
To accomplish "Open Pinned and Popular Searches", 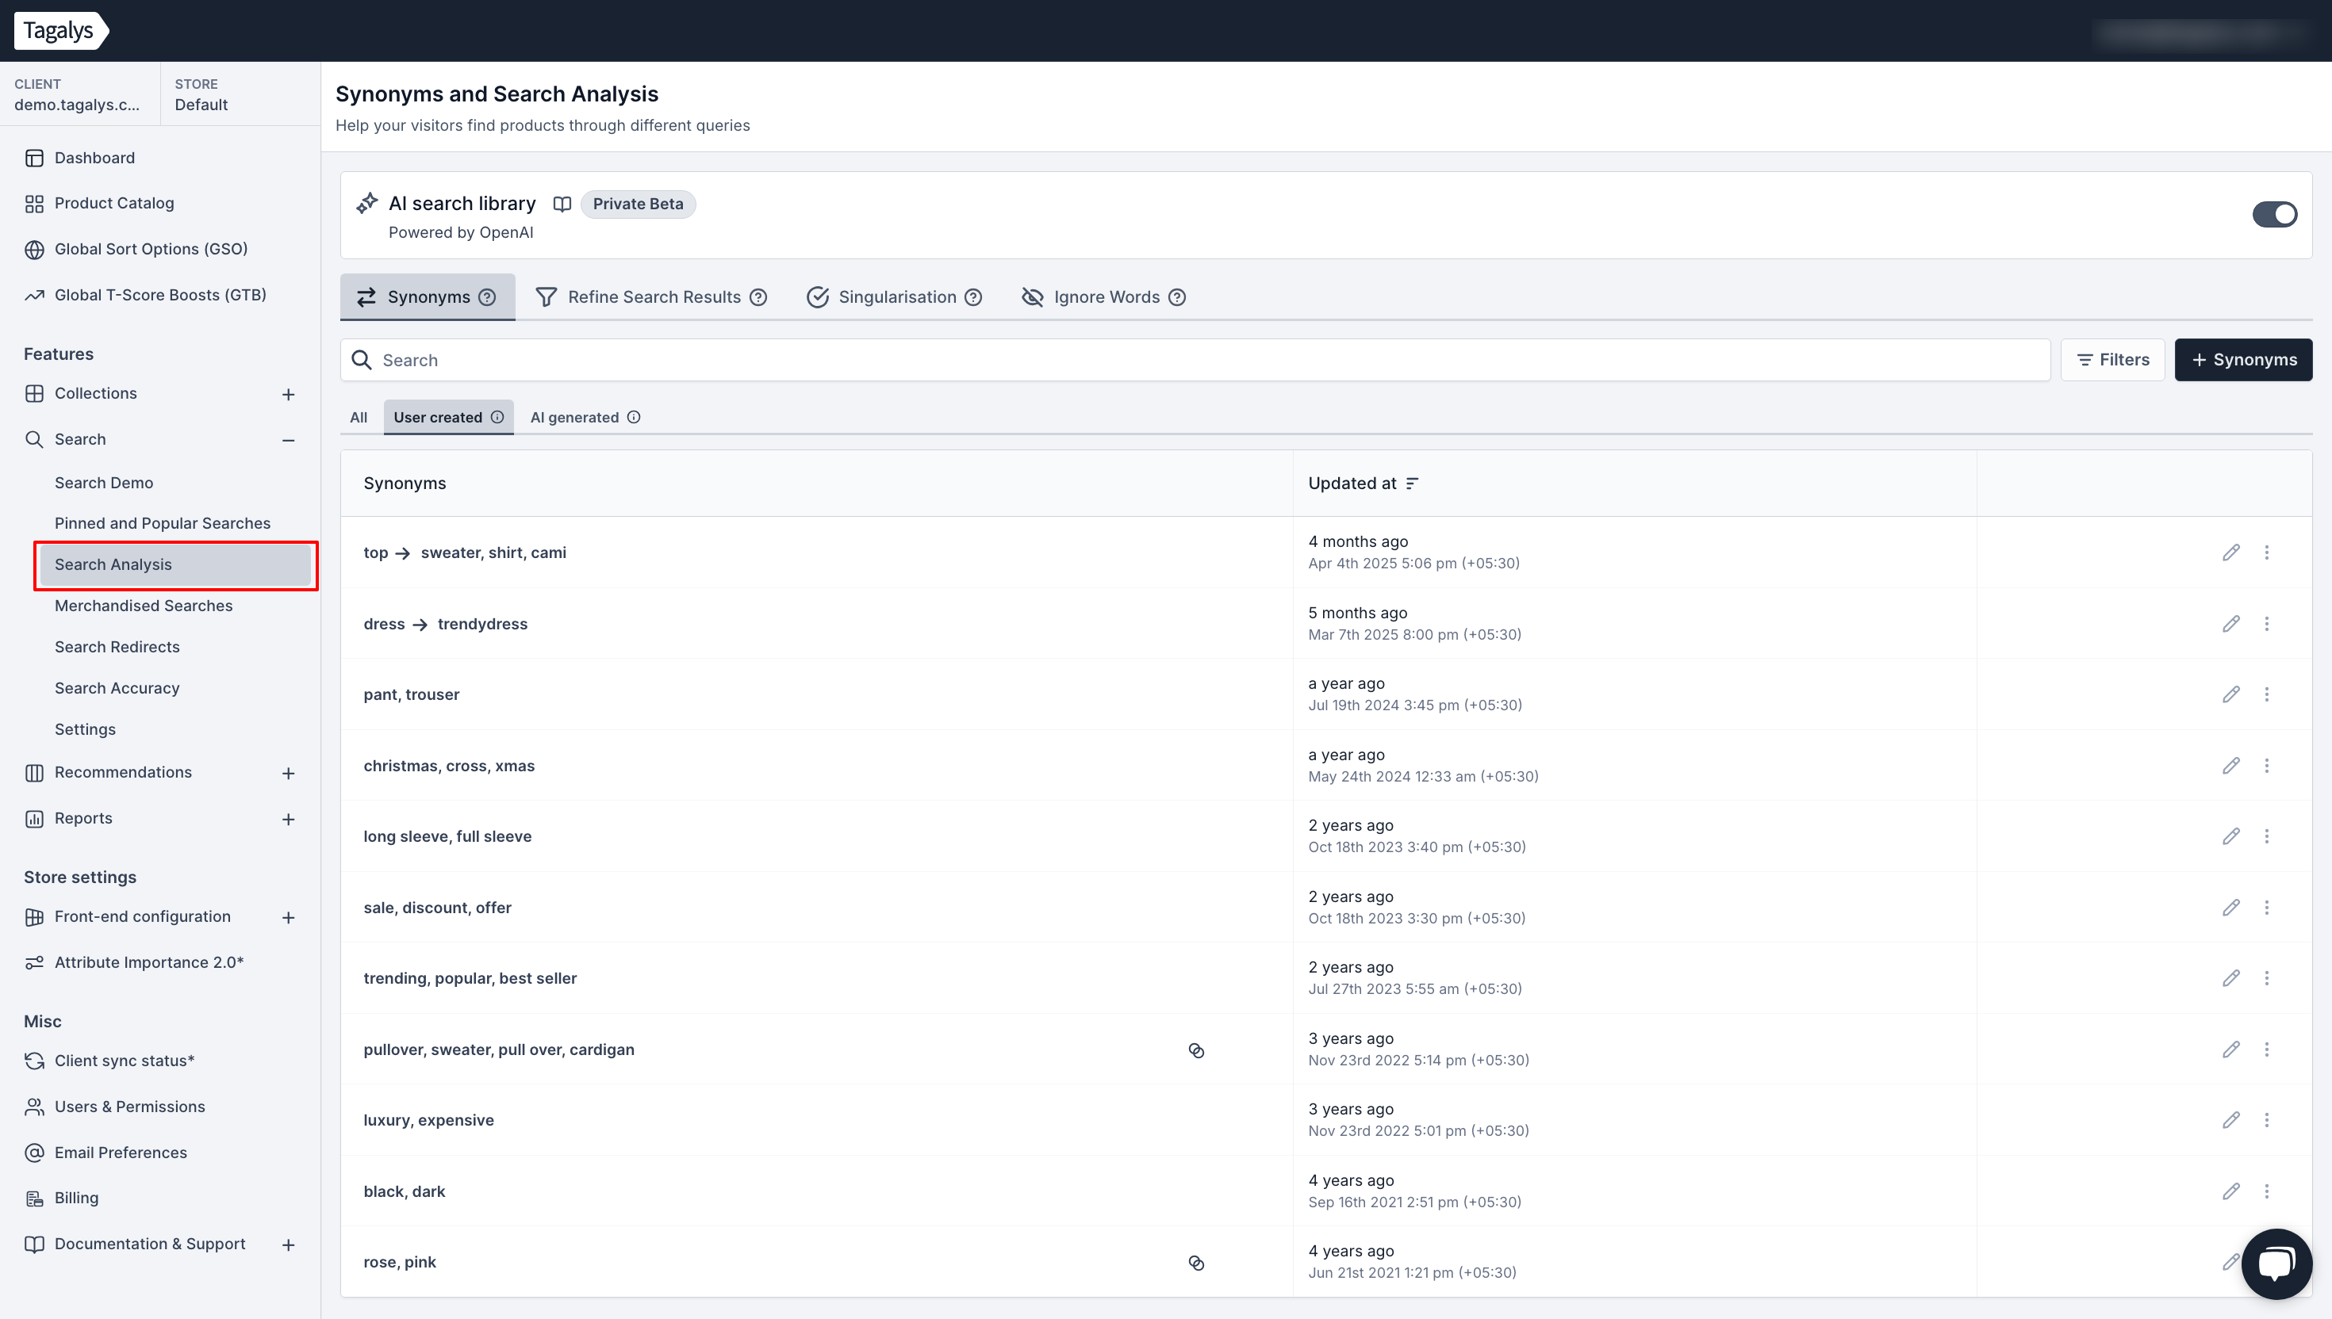I will click(x=163, y=524).
